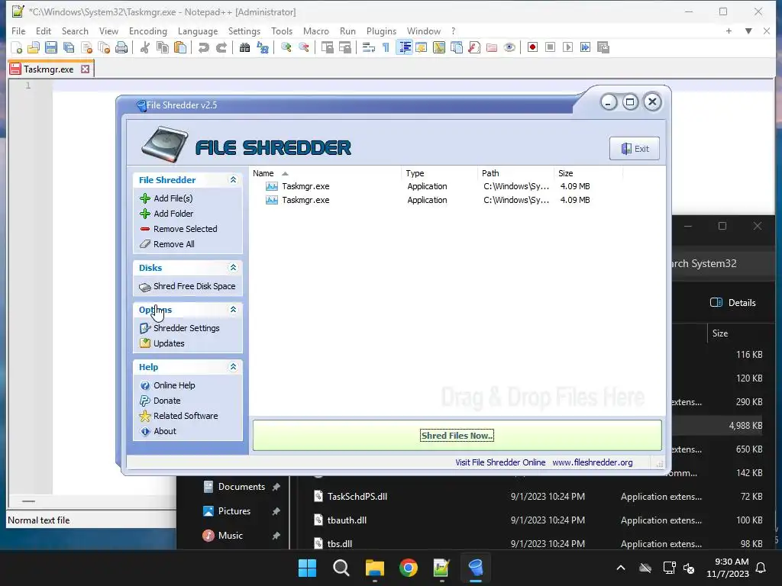Click the www.fileshredder.org link
Viewport: 782px width, 586px height.
coord(593,462)
